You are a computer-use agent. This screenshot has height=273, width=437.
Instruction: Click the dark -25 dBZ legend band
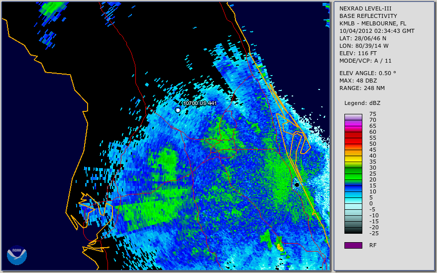click(x=353, y=231)
